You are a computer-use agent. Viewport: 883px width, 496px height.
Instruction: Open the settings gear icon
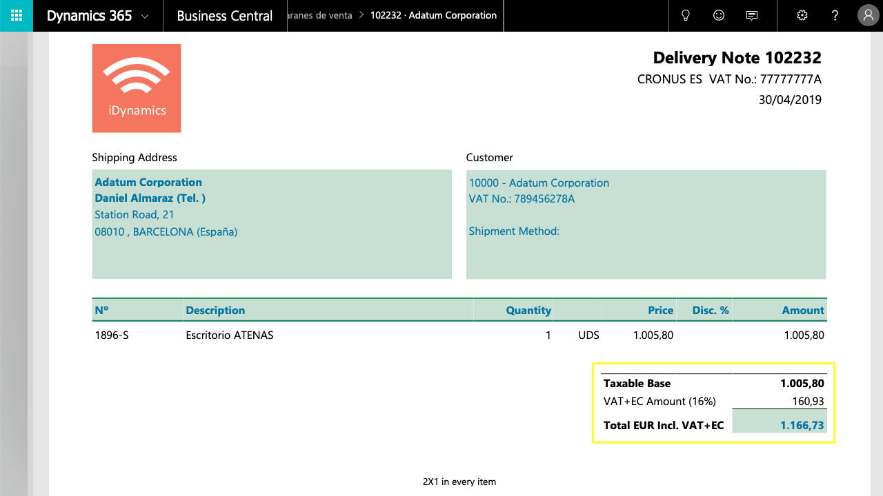[802, 16]
